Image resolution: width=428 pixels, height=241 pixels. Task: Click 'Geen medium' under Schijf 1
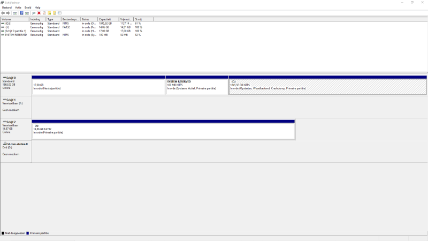click(11, 110)
